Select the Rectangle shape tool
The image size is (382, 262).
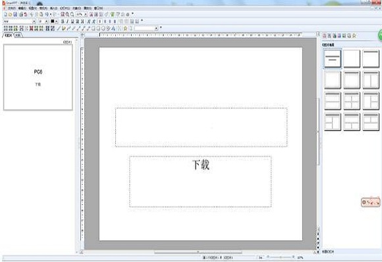point(94,28)
